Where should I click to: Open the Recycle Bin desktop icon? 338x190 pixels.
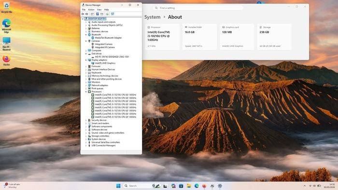(6, 8)
